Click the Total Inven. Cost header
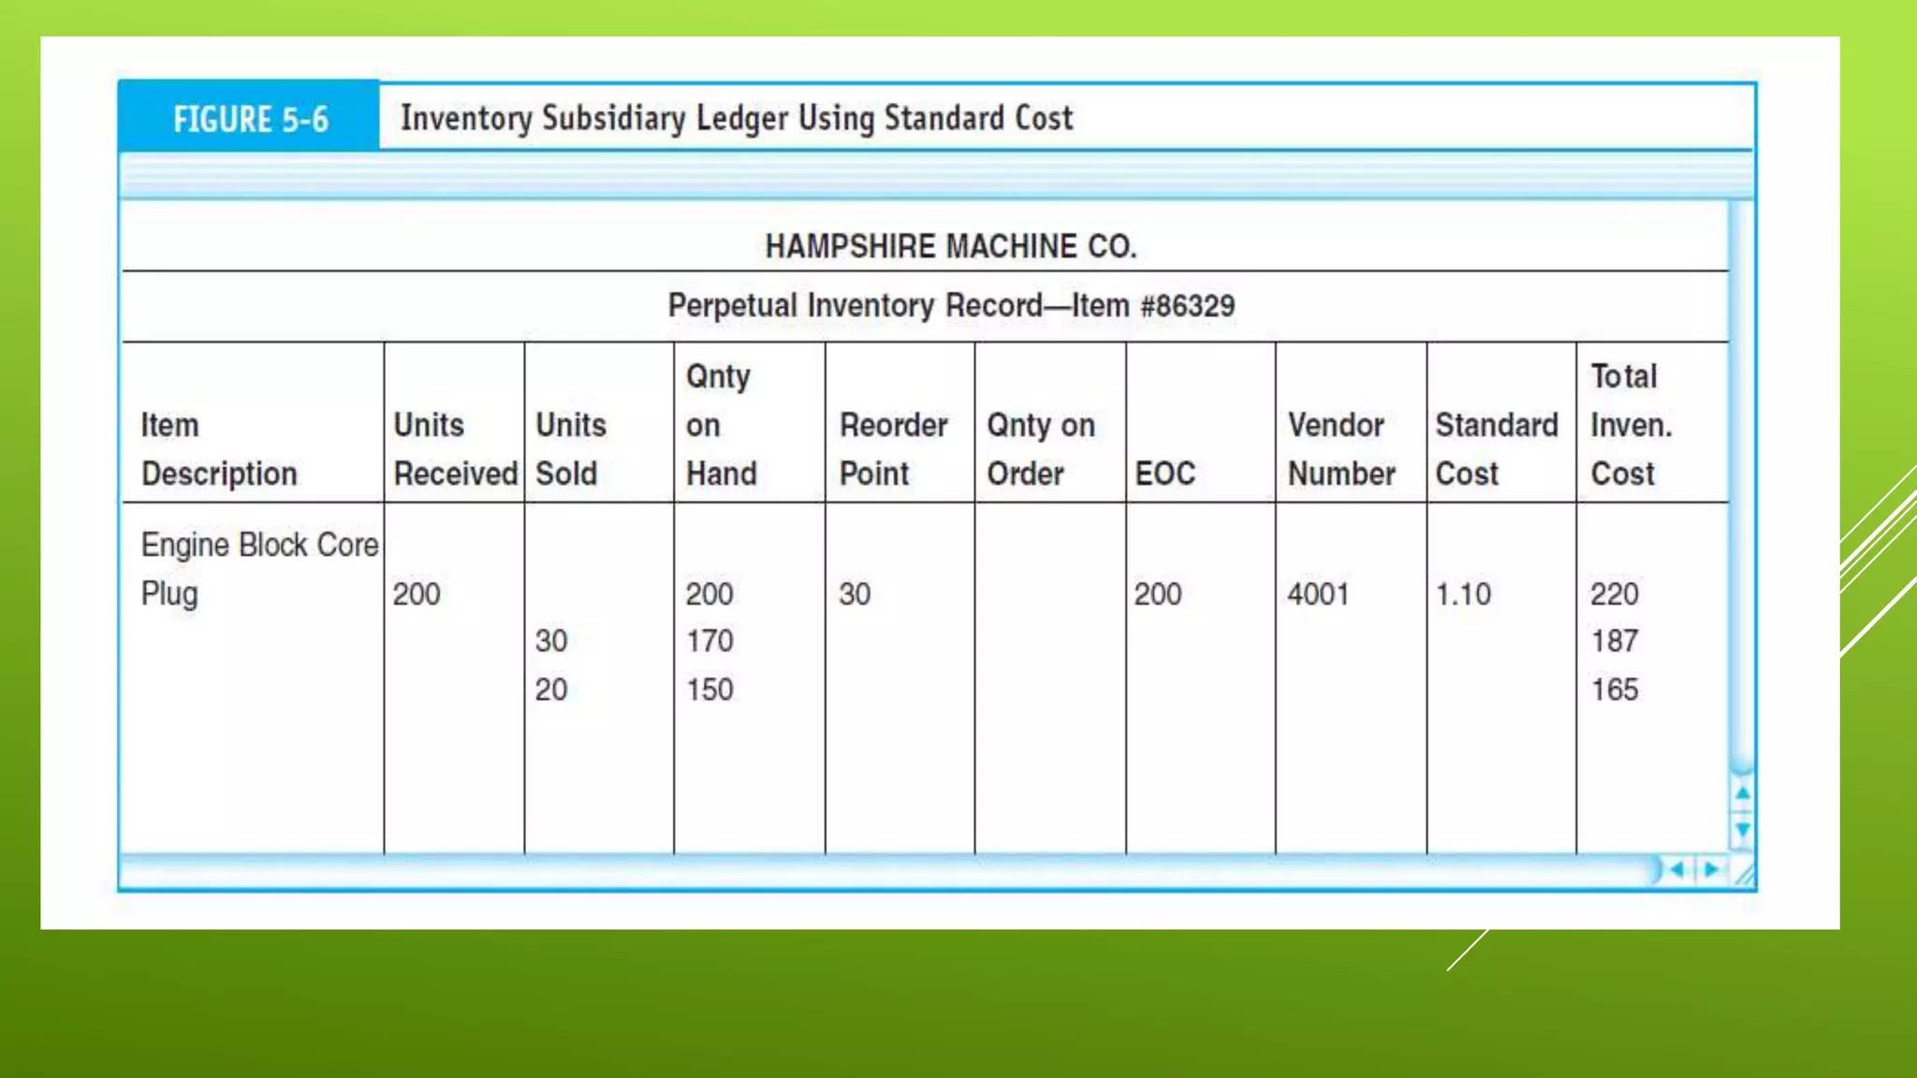Viewport: 1917px width, 1078px height. [1631, 425]
